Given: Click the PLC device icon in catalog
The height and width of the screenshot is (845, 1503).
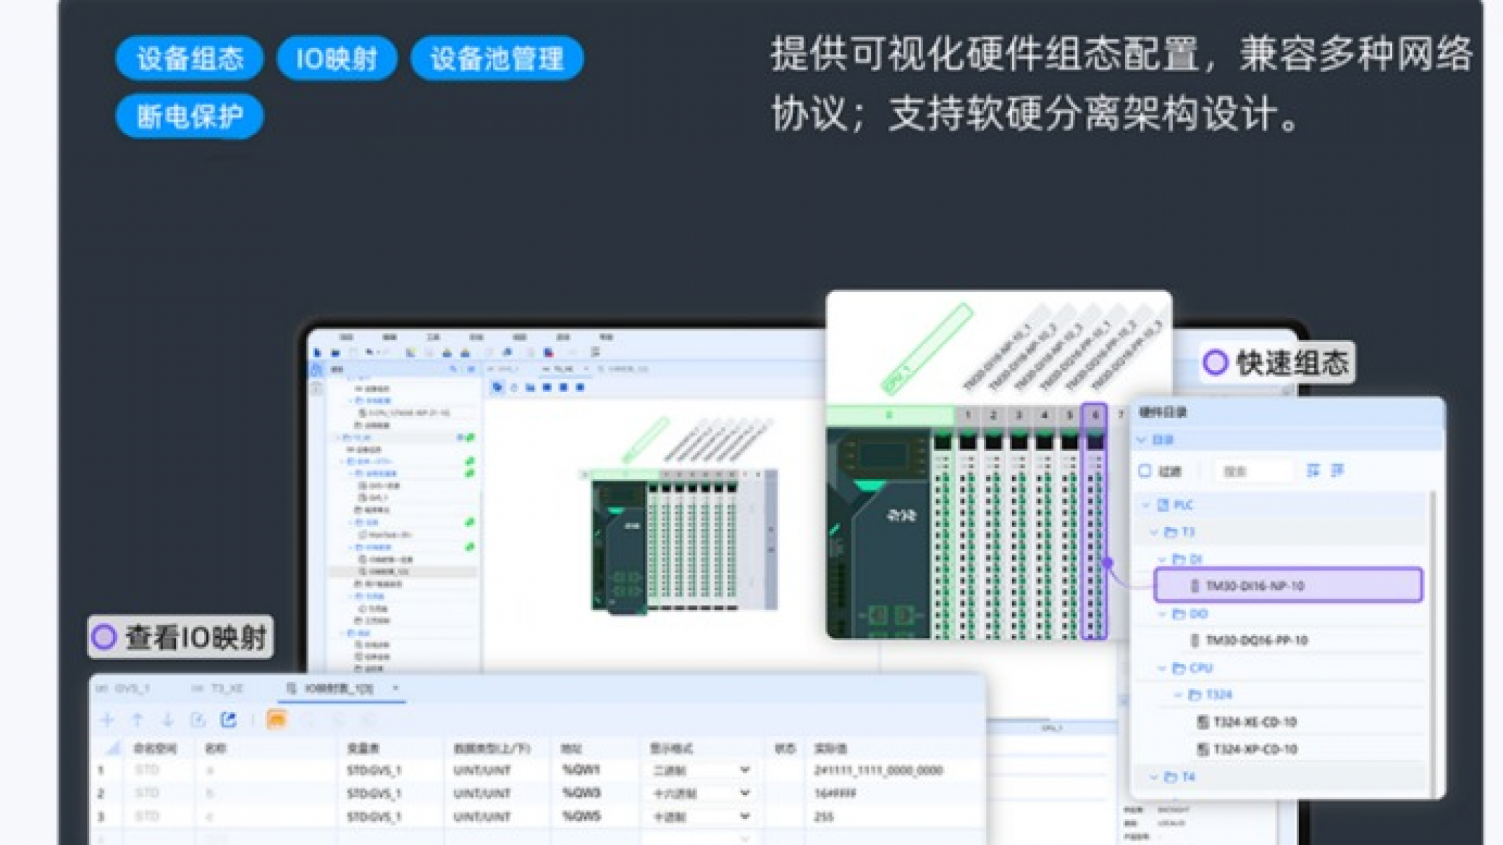Looking at the screenshot, I should (1163, 504).
